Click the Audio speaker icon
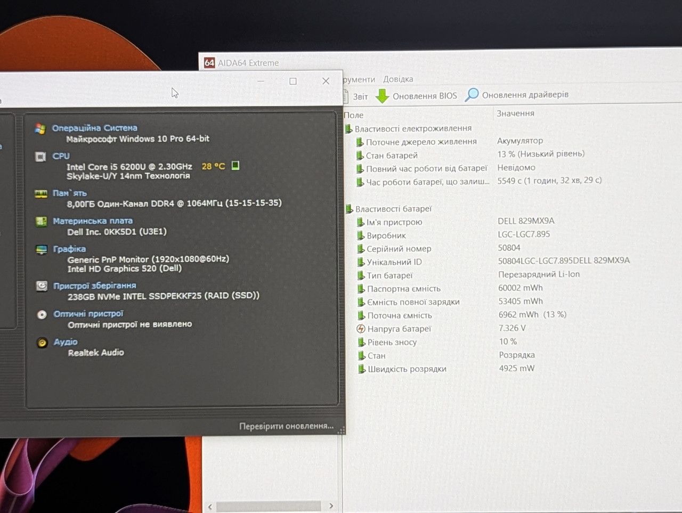The image size is (682, 513). click(42, 343)
